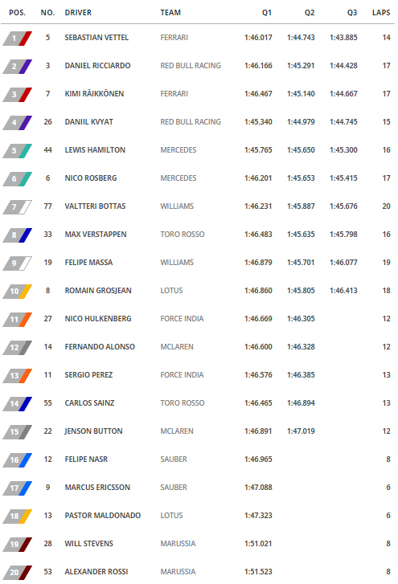
Task: Click position 7 badge with white Williams stripe
Action: (x=17, y=207)
